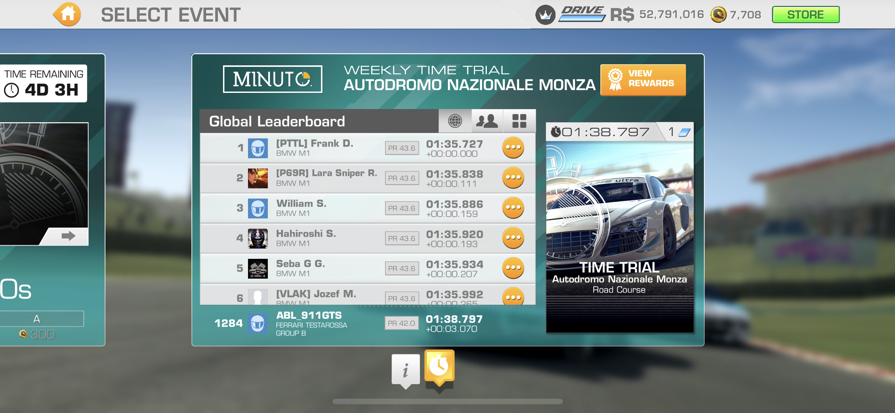This screenshot has width=895, height=413.
Task: Tap ABL_911GTS own avatar
Action: click(x=258, y=323)
